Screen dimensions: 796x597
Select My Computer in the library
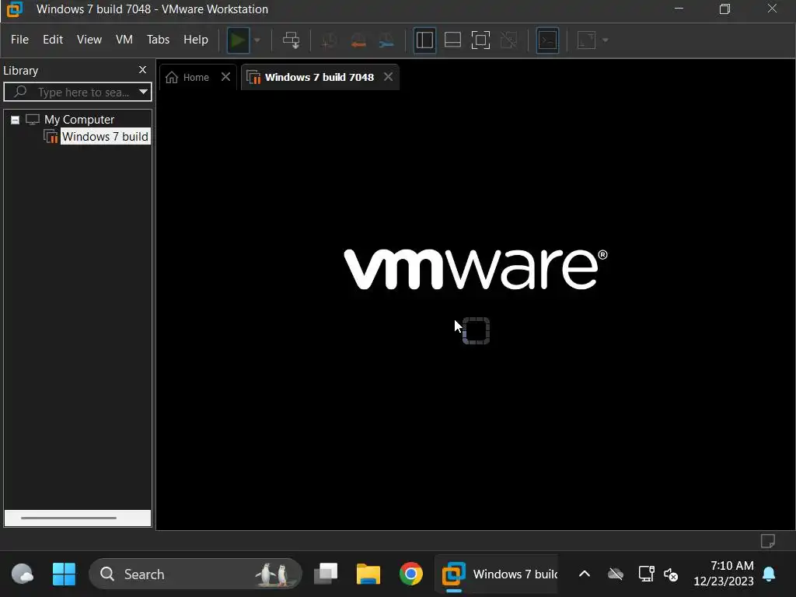(79, 119)
